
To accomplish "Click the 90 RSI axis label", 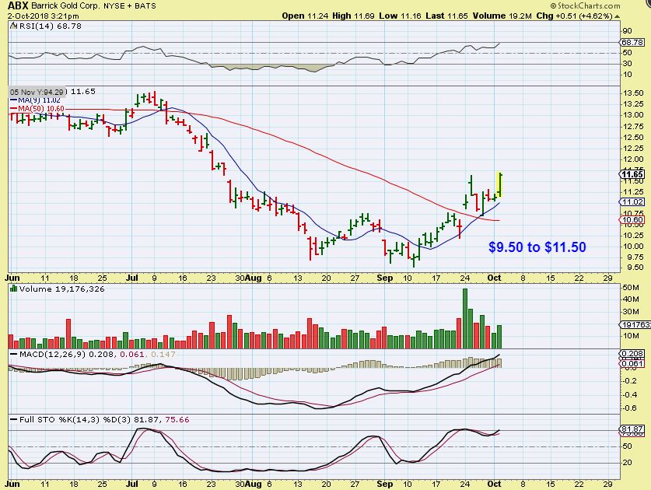I will coord(628,31).
